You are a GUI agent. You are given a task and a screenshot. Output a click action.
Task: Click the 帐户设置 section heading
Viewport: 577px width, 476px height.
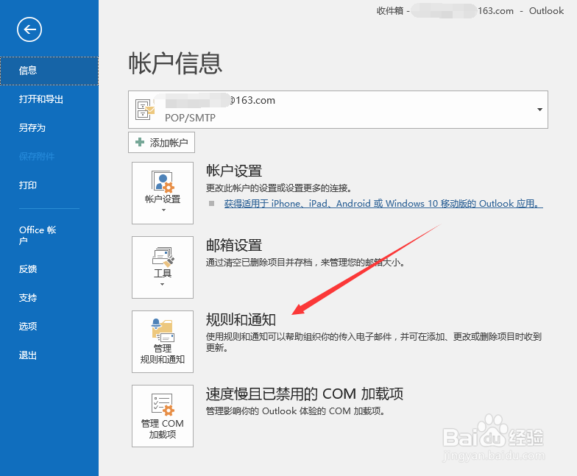(x=234, y=171)
